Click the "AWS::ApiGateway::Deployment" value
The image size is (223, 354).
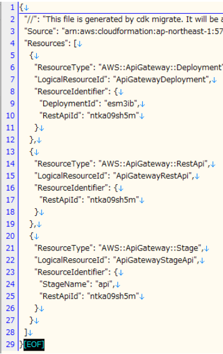tap(161, 67)
